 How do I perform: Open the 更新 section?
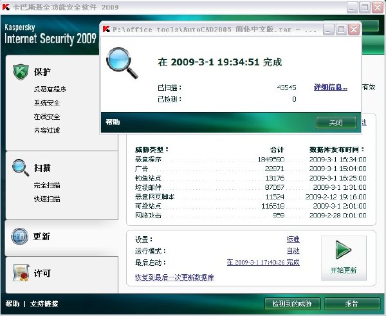[41, 236]
